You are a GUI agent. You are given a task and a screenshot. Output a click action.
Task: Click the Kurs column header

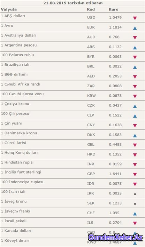point(113,9)
